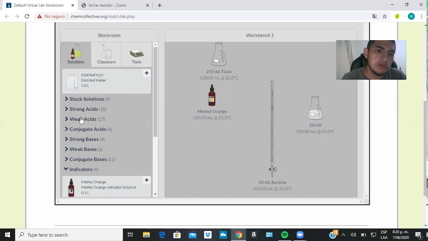This screenshot has width=428, height=241.
Task: Open Zoom from taskbar
Action: pyautogui.click(x=300, y=235)
